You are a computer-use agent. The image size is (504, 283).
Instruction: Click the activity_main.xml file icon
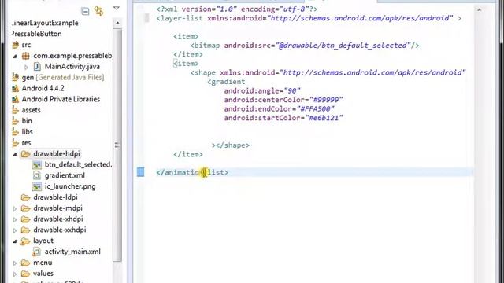(37, 252)
